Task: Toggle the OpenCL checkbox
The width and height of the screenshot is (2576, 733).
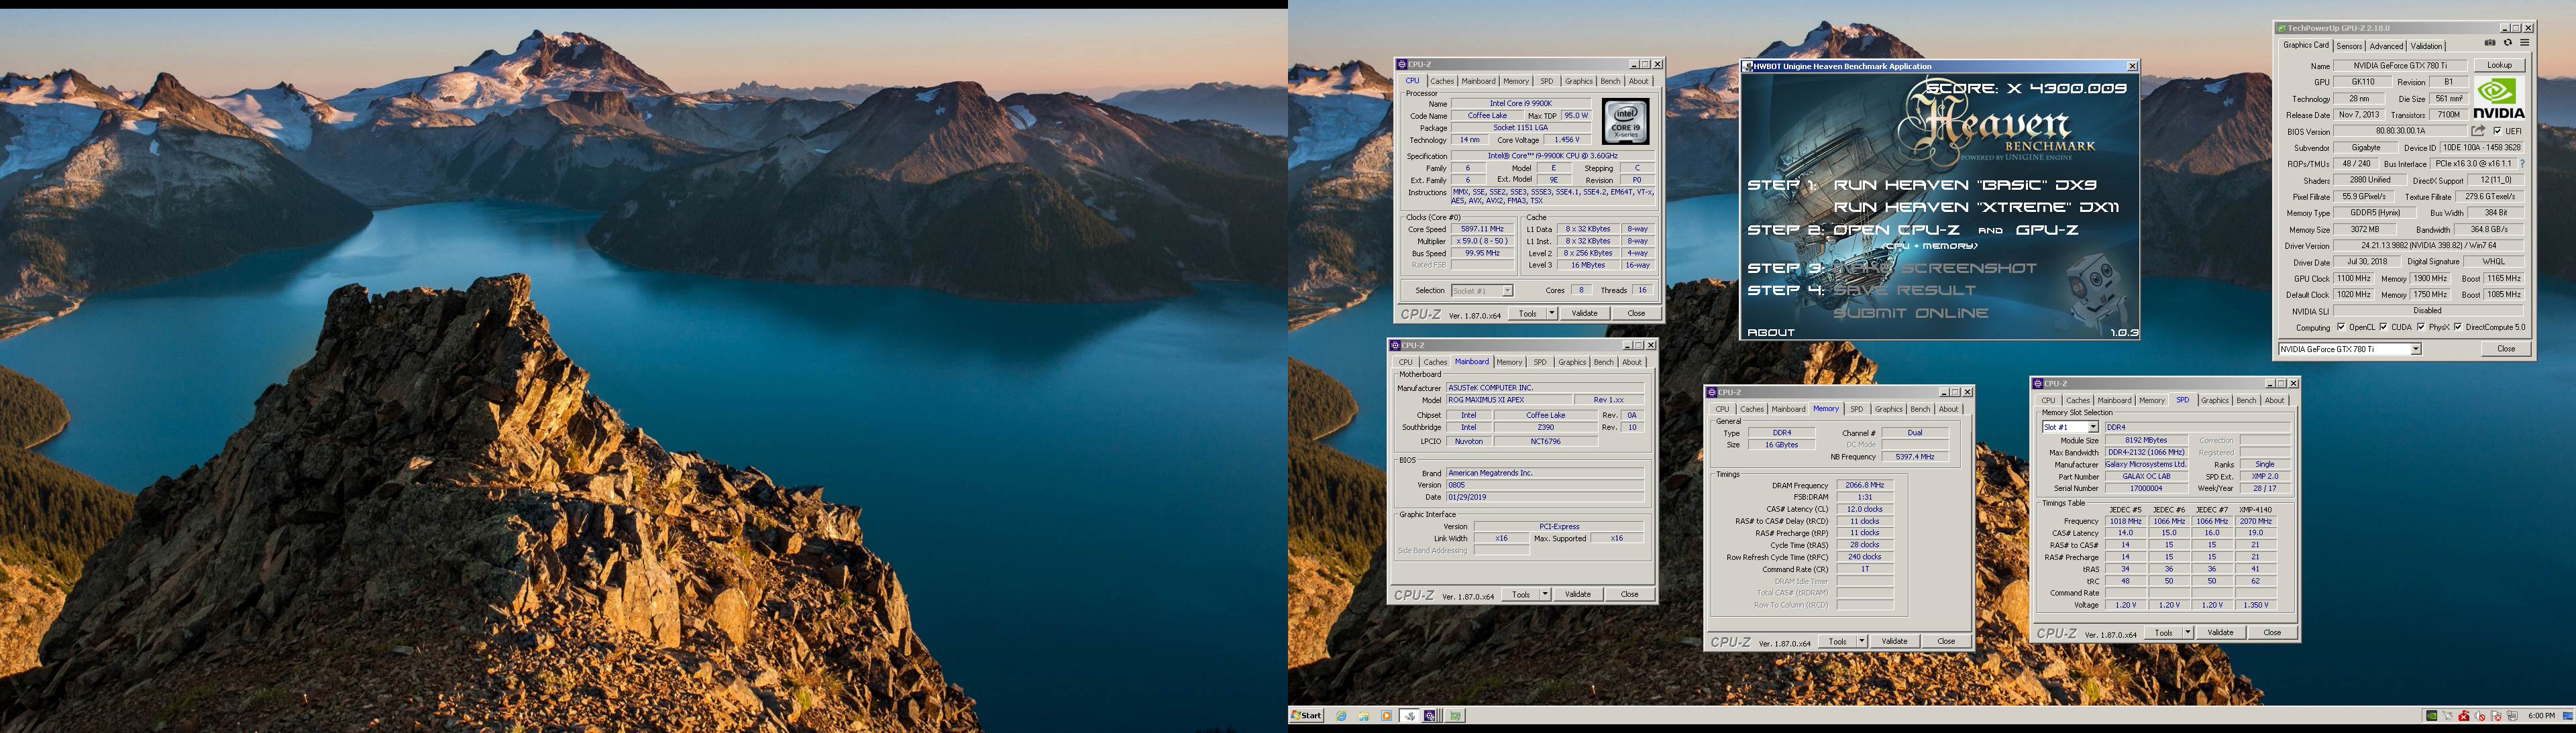Action: tap(2341, 327)
